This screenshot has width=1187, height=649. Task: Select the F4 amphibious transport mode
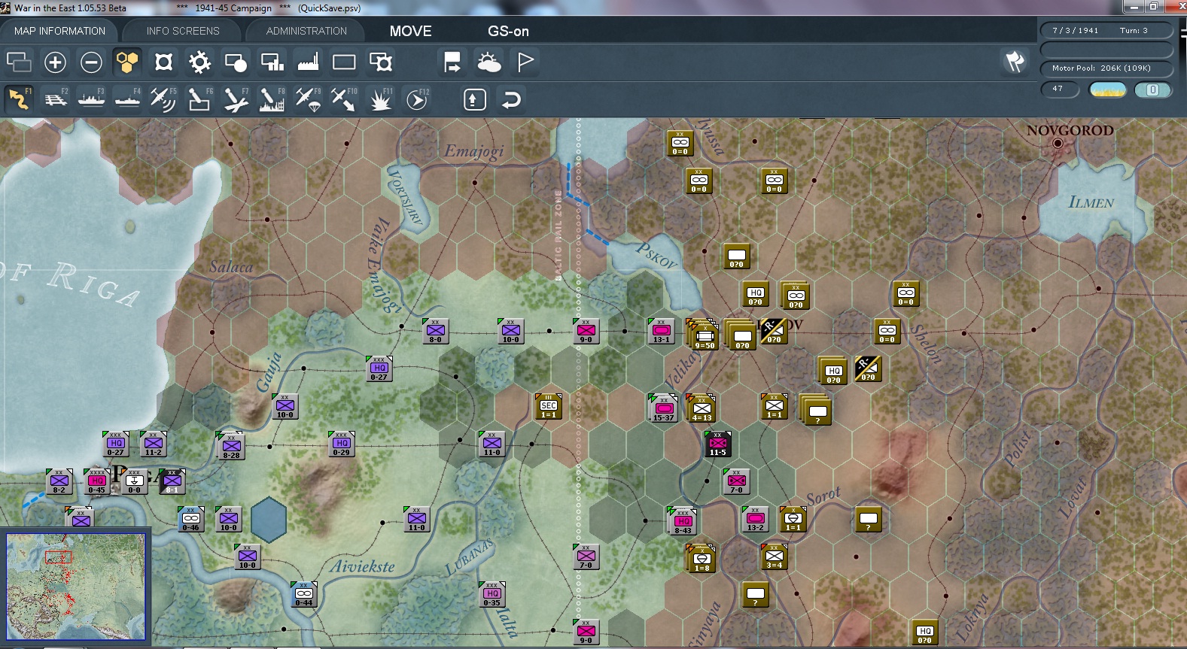click(127, 99)
